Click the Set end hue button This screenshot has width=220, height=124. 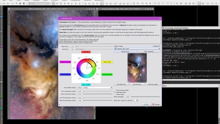click(x=137, y=84)
